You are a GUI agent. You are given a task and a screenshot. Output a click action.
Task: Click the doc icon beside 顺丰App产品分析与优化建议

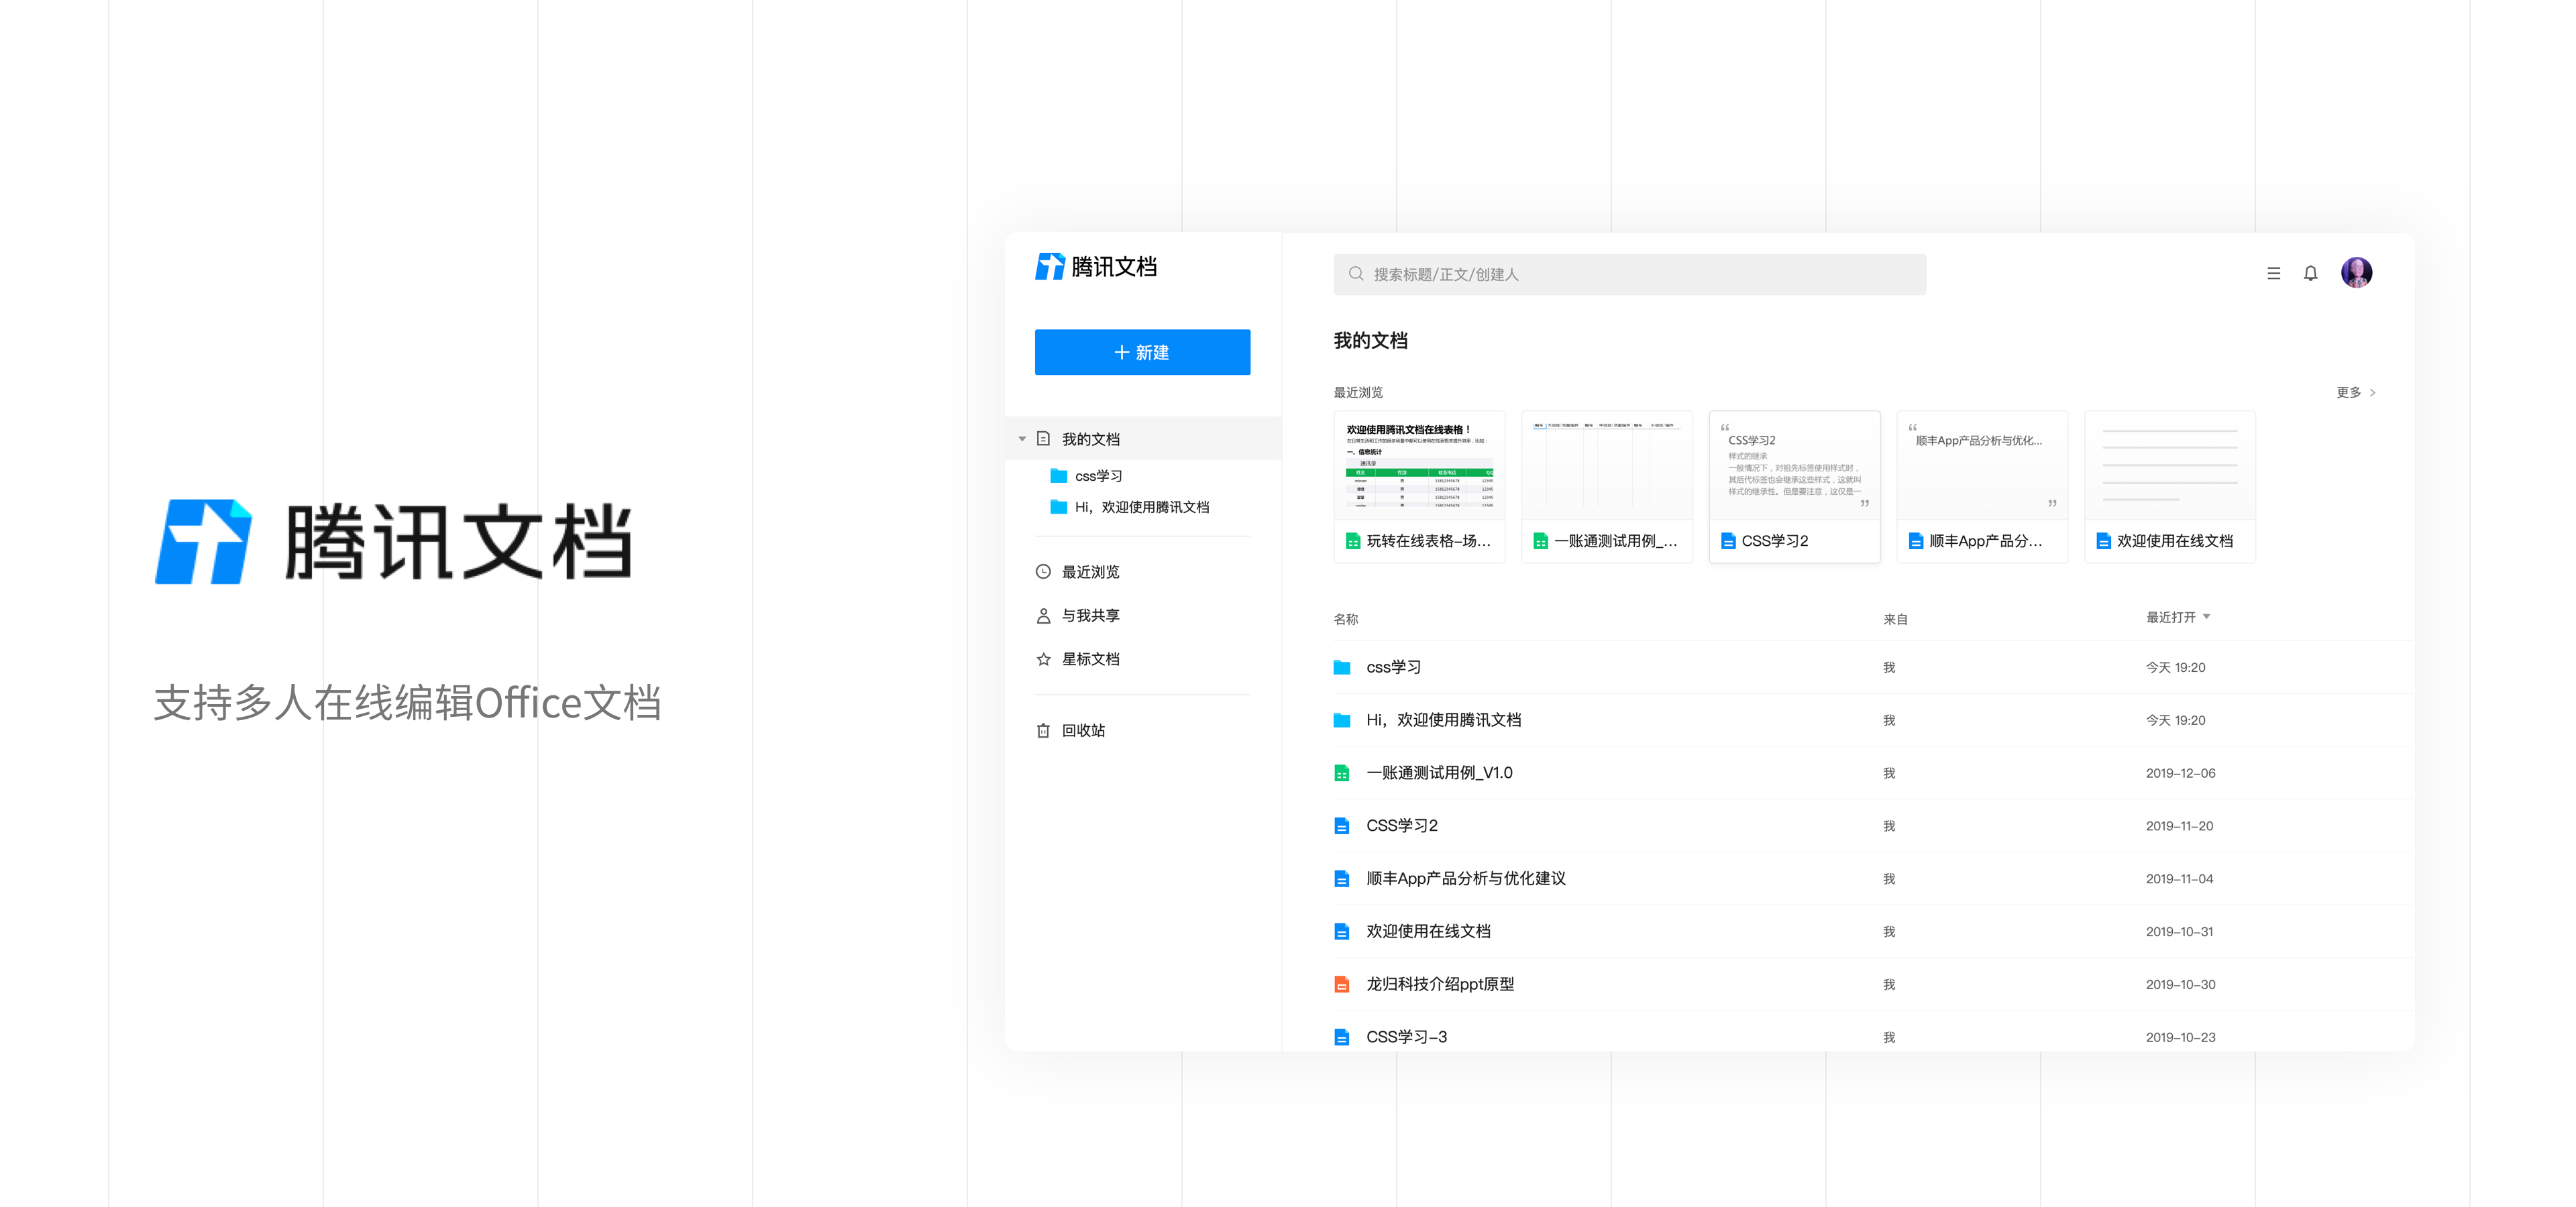coord(1342,879)
